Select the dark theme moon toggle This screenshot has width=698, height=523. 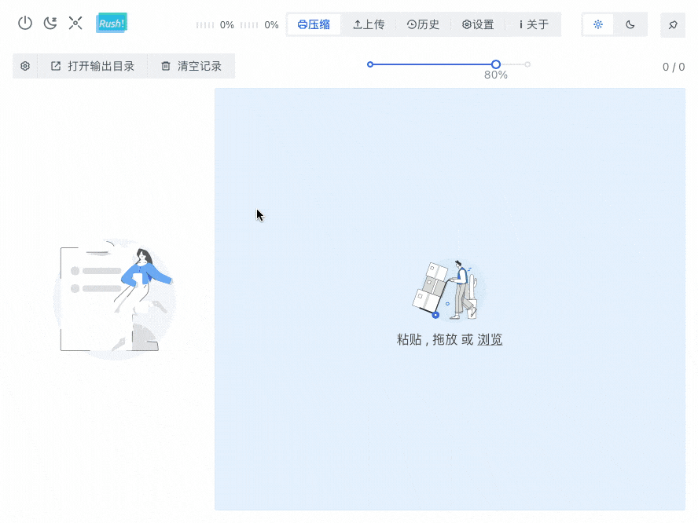630,24
